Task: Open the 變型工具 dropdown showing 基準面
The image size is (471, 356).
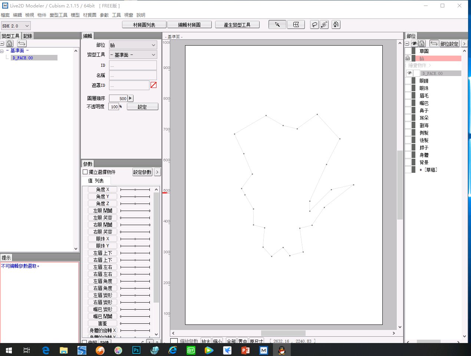Action: (x=133, y=55)
